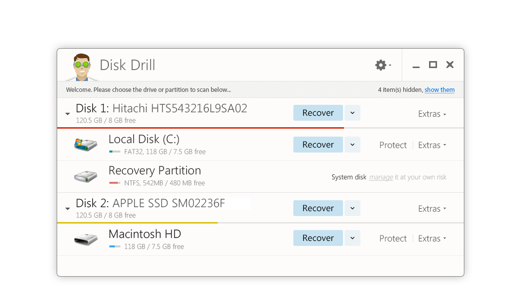Click the Recovery Partition small red usage indicator
Screen dimensions: 526x307
point(115,183)
